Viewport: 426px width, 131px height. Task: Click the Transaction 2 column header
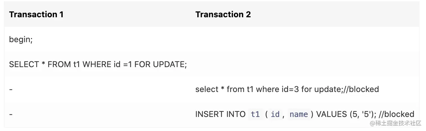(223, 14)
